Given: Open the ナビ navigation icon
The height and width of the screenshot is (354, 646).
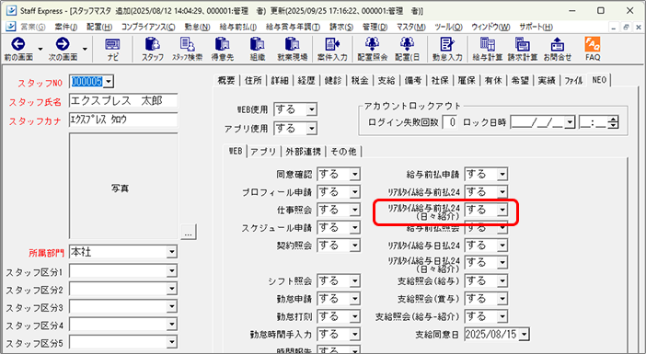Looking at the screenshot, I should coord(112,49).
